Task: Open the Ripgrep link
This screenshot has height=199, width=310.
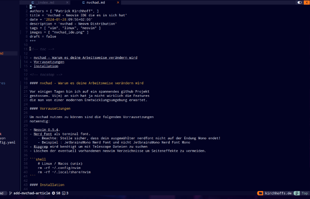Action: pyautogui.click(x=41, y=147)
